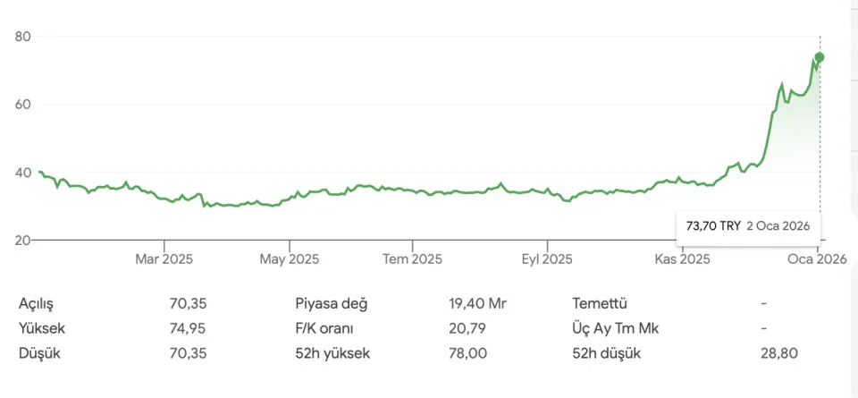Screen dimensions: 858x398
Task: Click the green endpoint dot on the chart
Action: tap(820, 57)
